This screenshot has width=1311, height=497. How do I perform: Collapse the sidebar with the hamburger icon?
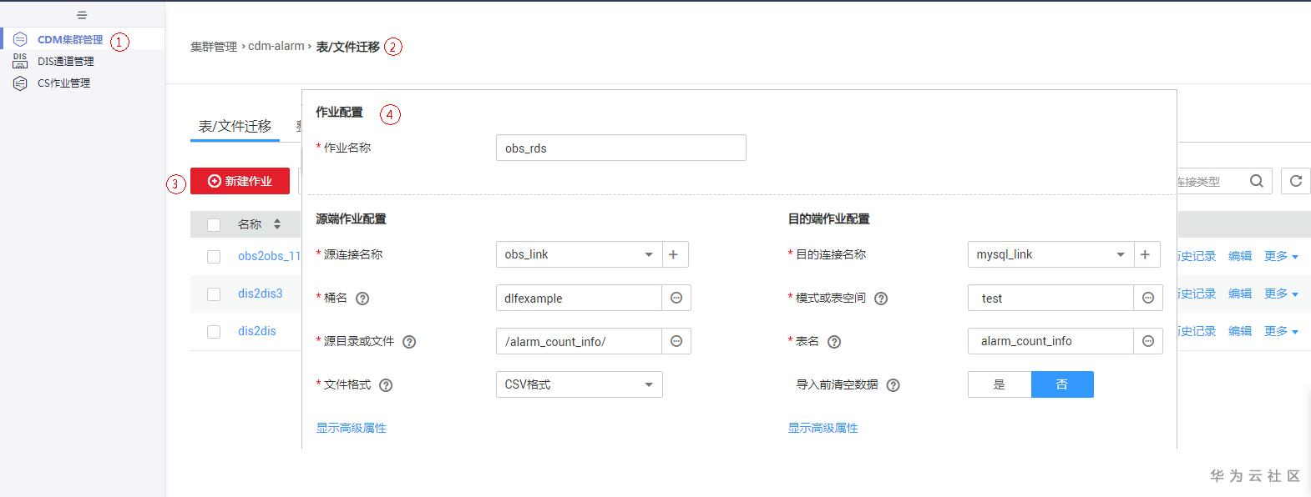click(82, 15)
